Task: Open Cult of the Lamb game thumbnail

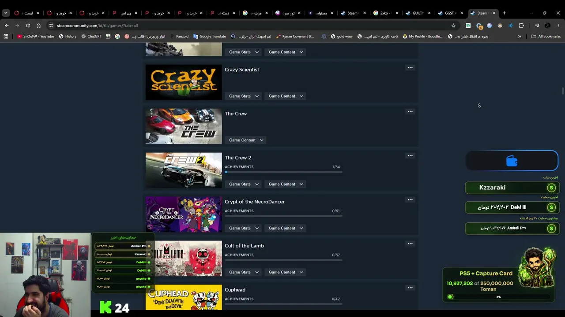Action: click(x=184, y=258)
